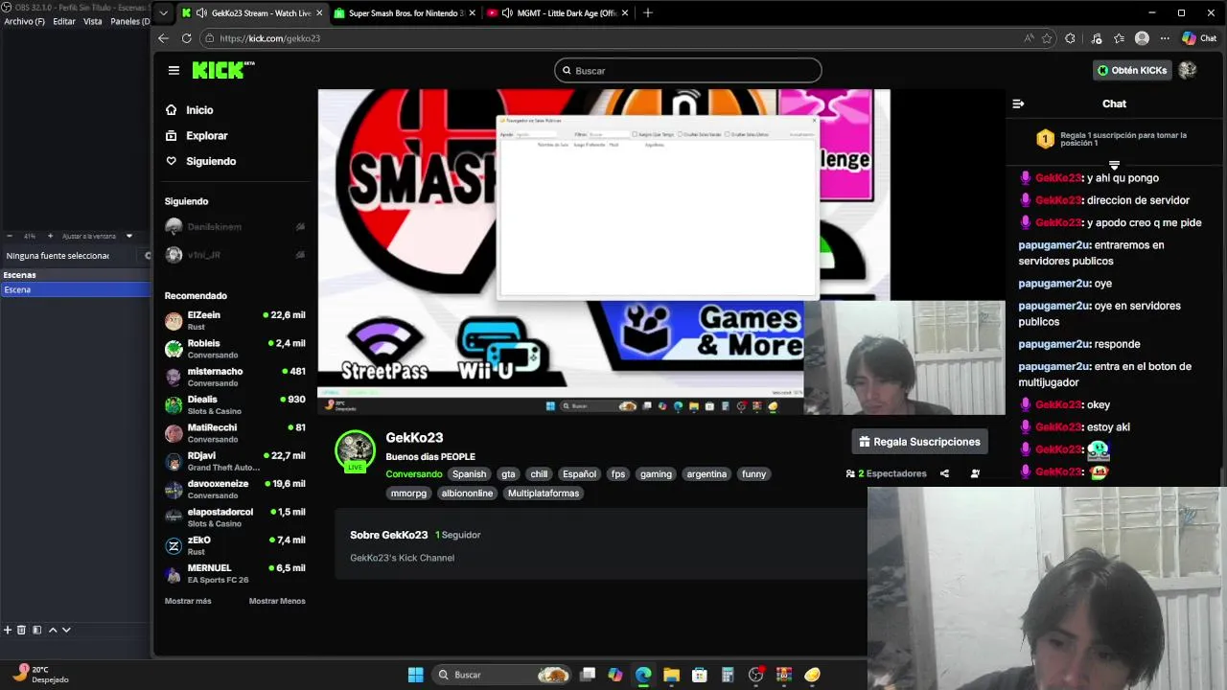Image resolution: width=1227 pixels, height=690 pixels.
Task: Move scene up in OBS
Action: (x=53, y=630)
